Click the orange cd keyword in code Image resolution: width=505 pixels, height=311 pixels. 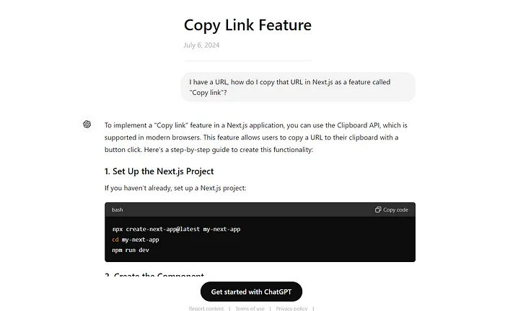pos(115,239)
